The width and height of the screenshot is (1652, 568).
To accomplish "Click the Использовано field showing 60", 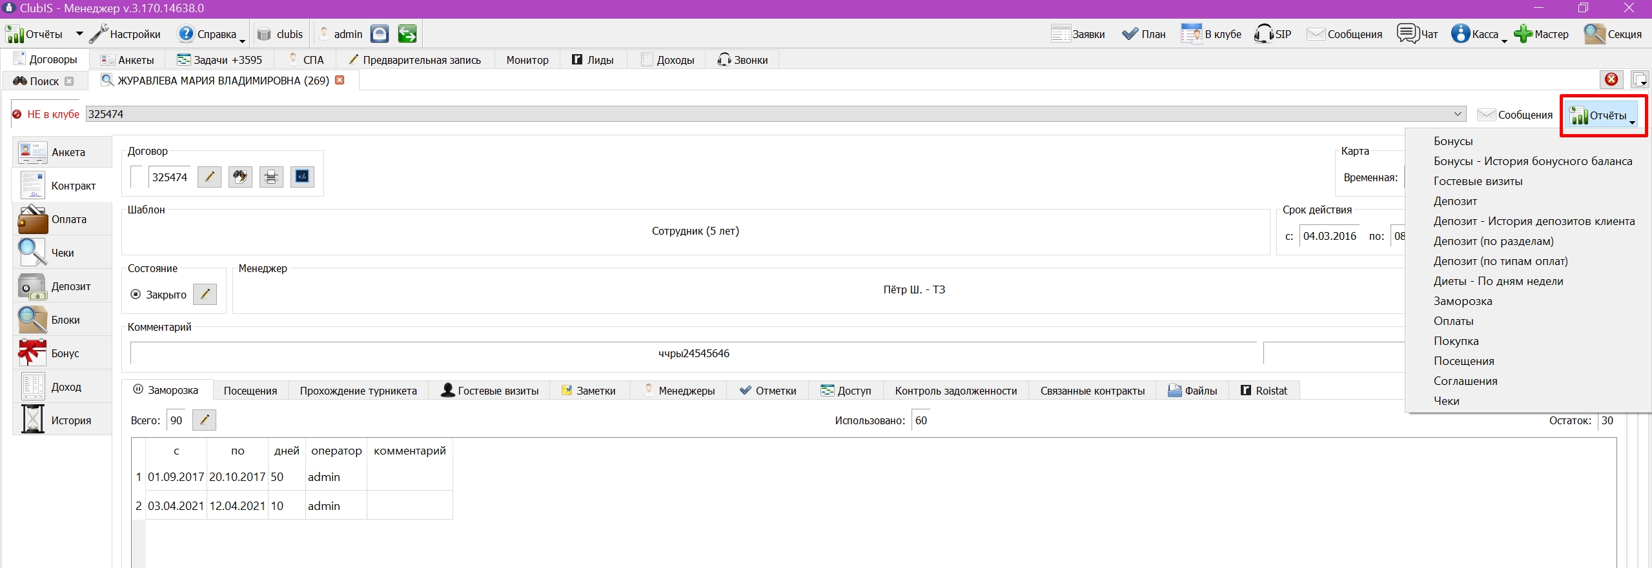I will click(x=921, y=420).
